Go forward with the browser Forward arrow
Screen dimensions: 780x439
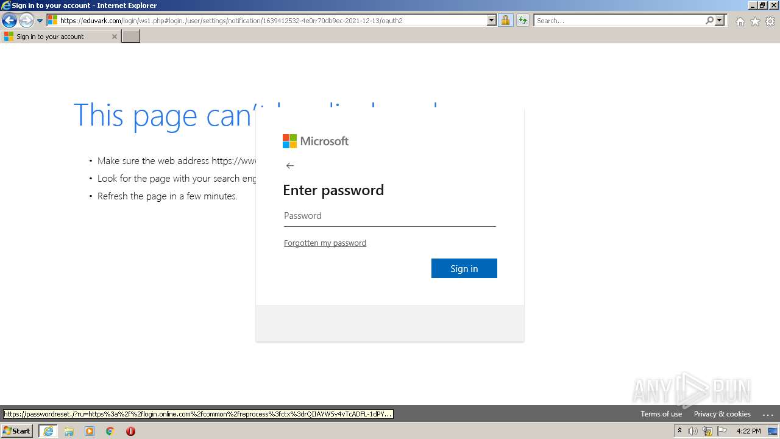click(x=26, y=21)
